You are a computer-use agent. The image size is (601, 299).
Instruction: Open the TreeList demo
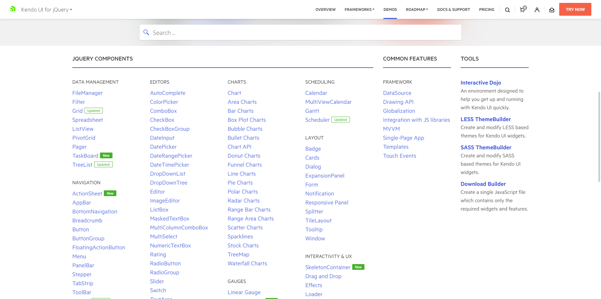[82, 165]
